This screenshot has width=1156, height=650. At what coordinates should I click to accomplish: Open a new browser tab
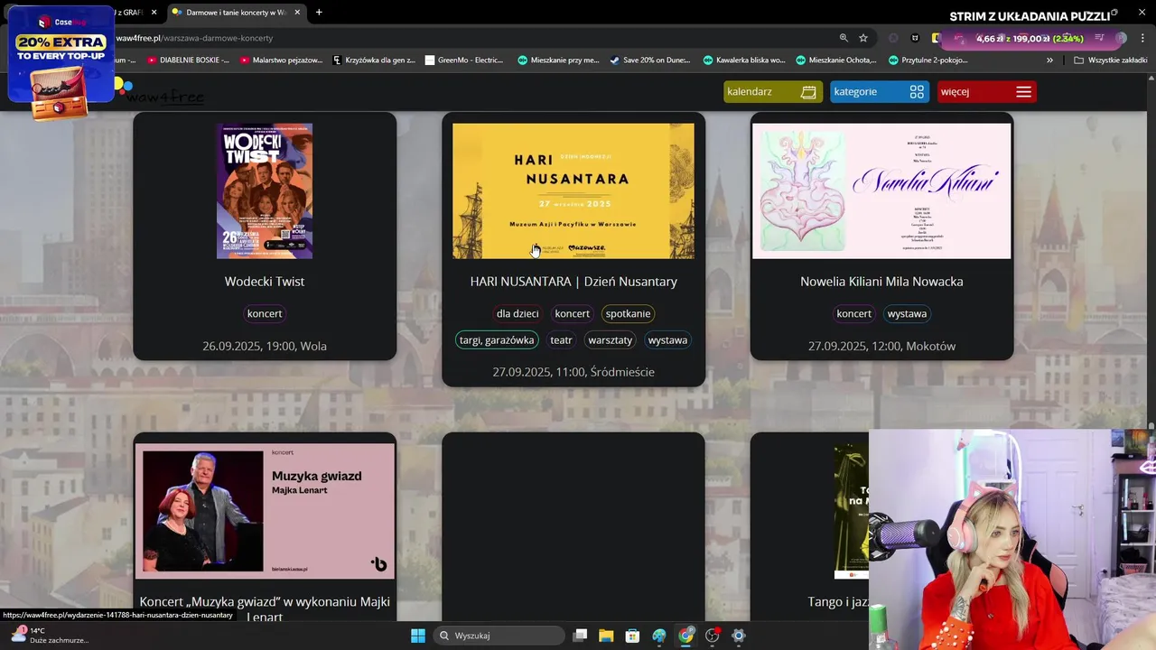click(x=319, y=13)
